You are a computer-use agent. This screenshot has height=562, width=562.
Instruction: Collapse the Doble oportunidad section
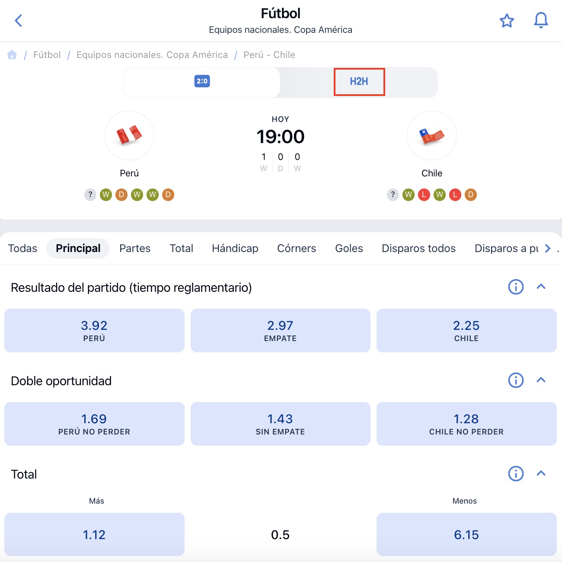pos(541,380)
